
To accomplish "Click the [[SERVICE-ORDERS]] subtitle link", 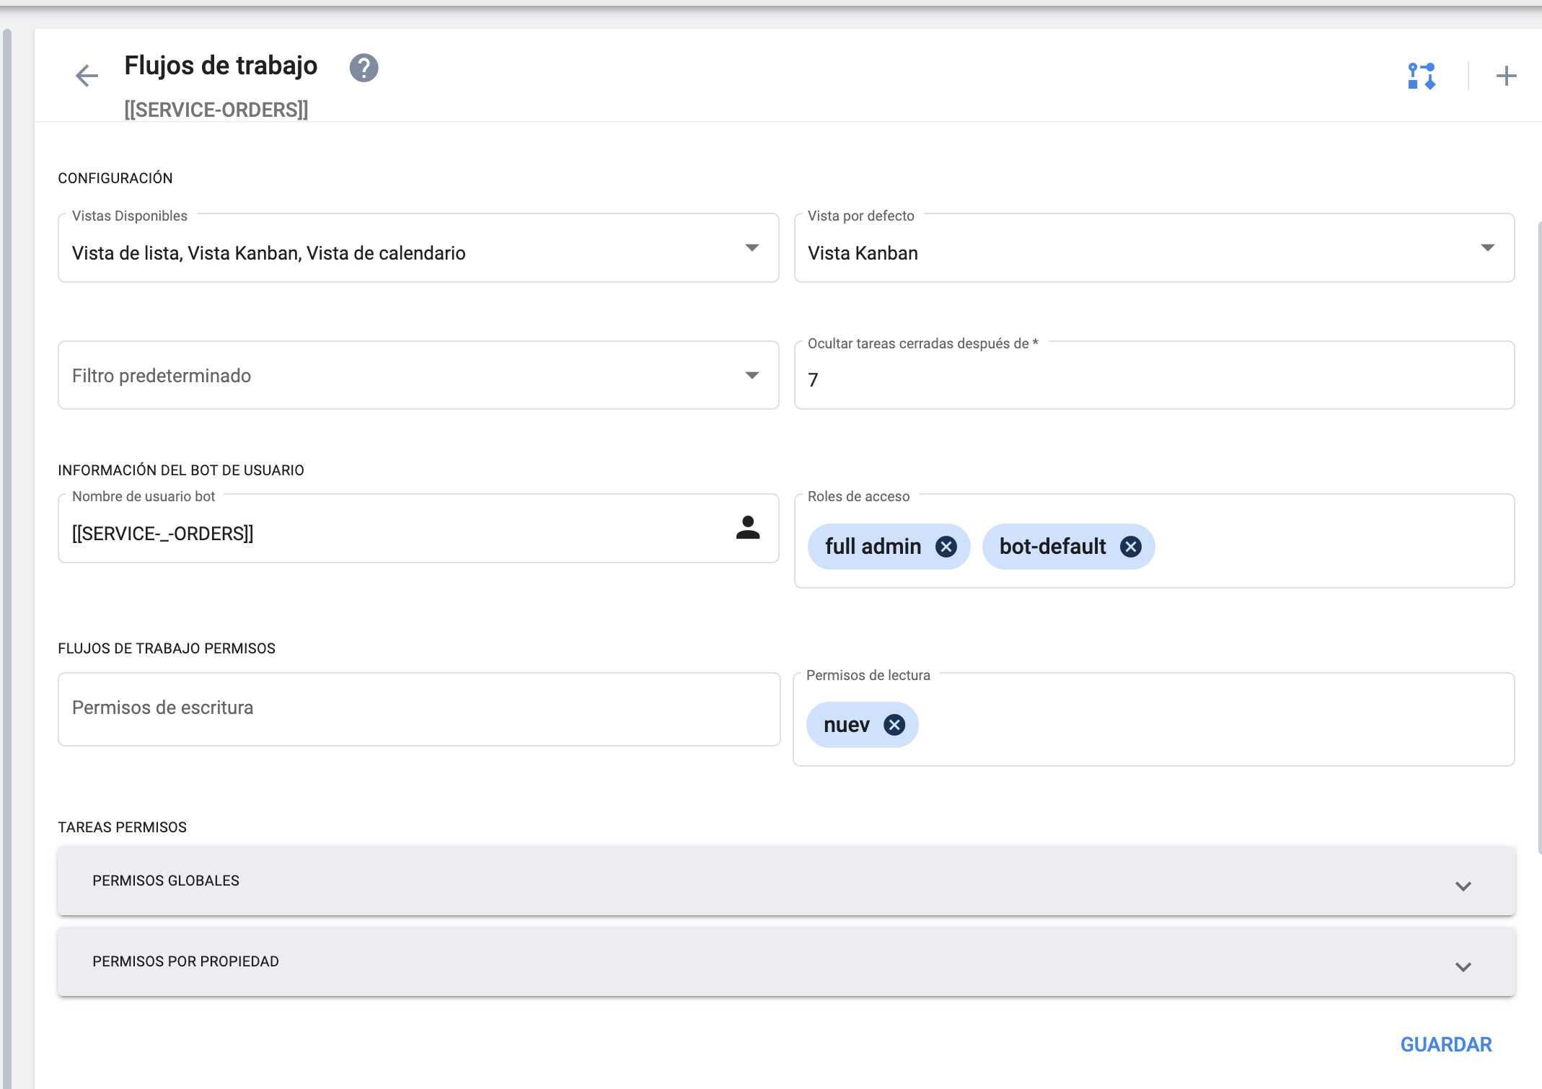I will [x=216, y=110].
